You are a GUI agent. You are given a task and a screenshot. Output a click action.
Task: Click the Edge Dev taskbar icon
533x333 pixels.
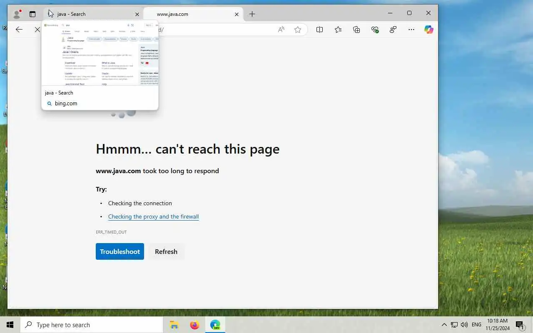(215, 325)
